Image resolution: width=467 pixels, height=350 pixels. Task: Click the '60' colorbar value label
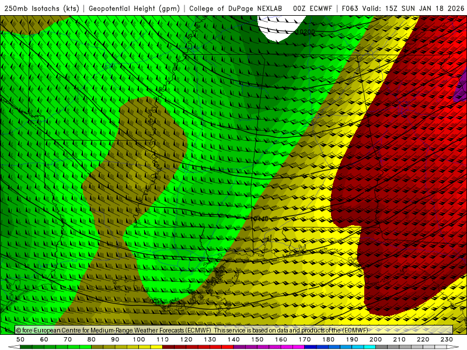(44, 339)
